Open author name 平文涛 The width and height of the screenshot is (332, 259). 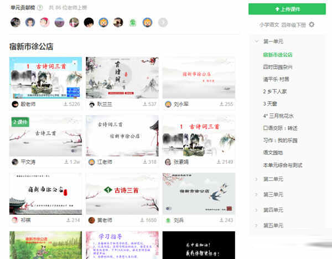(28, 162)
